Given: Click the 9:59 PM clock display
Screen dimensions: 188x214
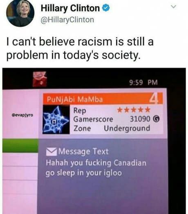Looking at the screenshot, I should 143,82.
